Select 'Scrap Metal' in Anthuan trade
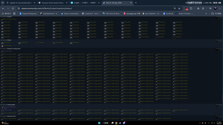Image resolution: width=223 pixels, height=125 pixels. (x=41, y=42)
